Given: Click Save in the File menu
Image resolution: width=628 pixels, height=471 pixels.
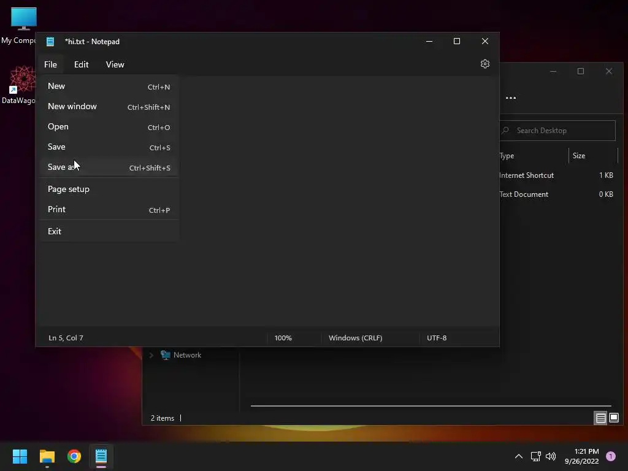Looking at the screenshot, I should tap(109, 147).
